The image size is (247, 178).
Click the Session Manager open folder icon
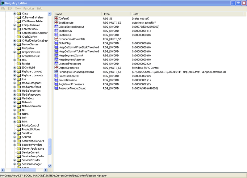(x=19, y=164)
